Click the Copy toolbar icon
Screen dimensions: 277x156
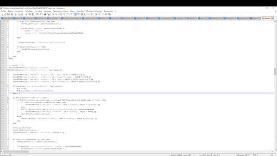[29, 14]
